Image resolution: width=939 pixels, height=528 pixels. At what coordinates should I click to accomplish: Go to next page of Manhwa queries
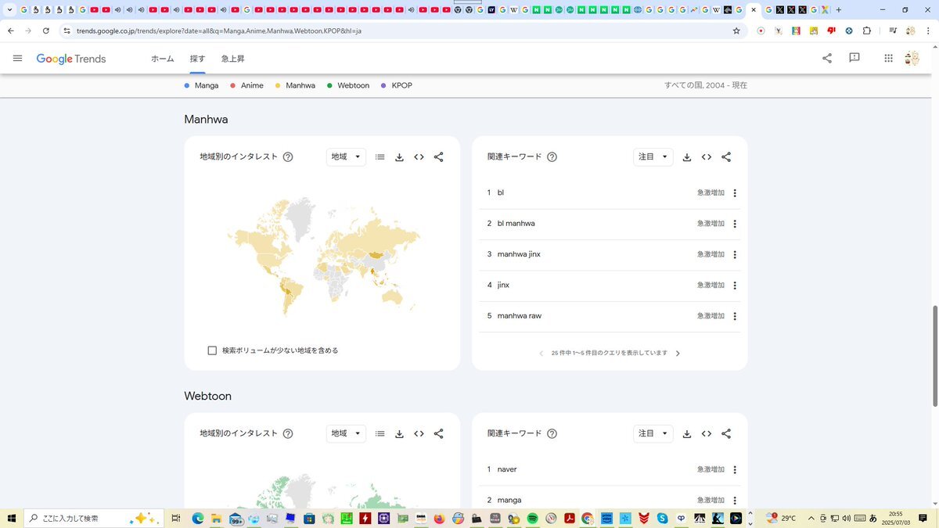[678, 354]
